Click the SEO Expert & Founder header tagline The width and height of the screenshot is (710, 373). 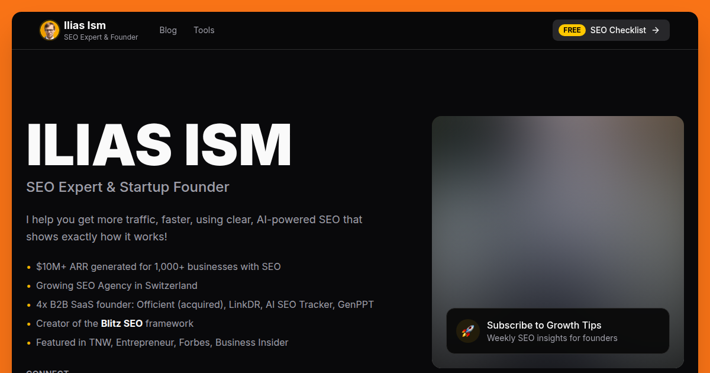[x=101, y=37]
